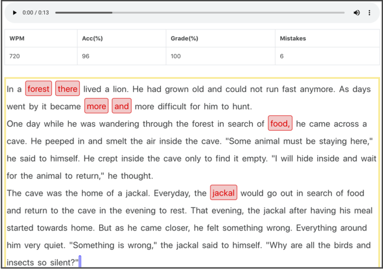Screen dimensions: 383x269
Task: Click the highlighted word 'more'
Action: (x=96, y=106)
